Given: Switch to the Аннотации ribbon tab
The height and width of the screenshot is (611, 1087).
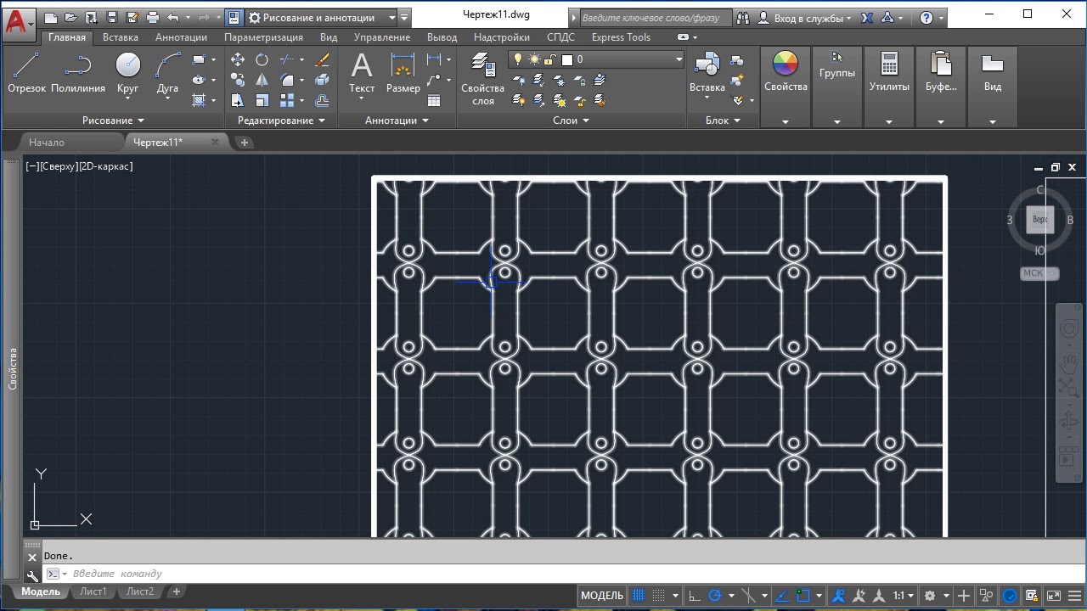Looking at the screenshot, I should point(181,37).
